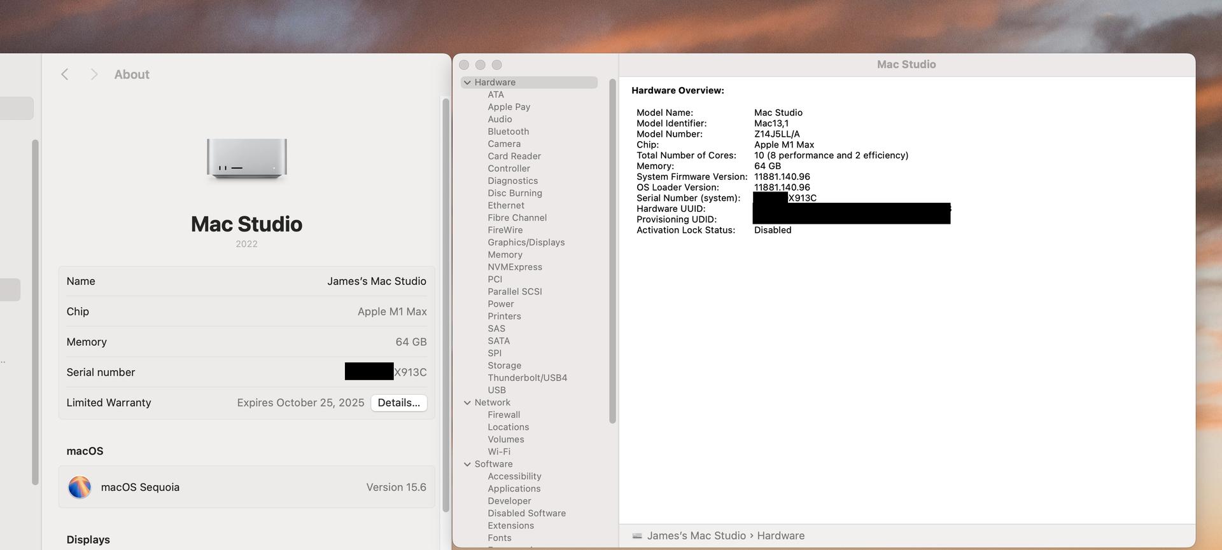Go forward in About settings pane

pyautogui.click(x=94, y=74)
